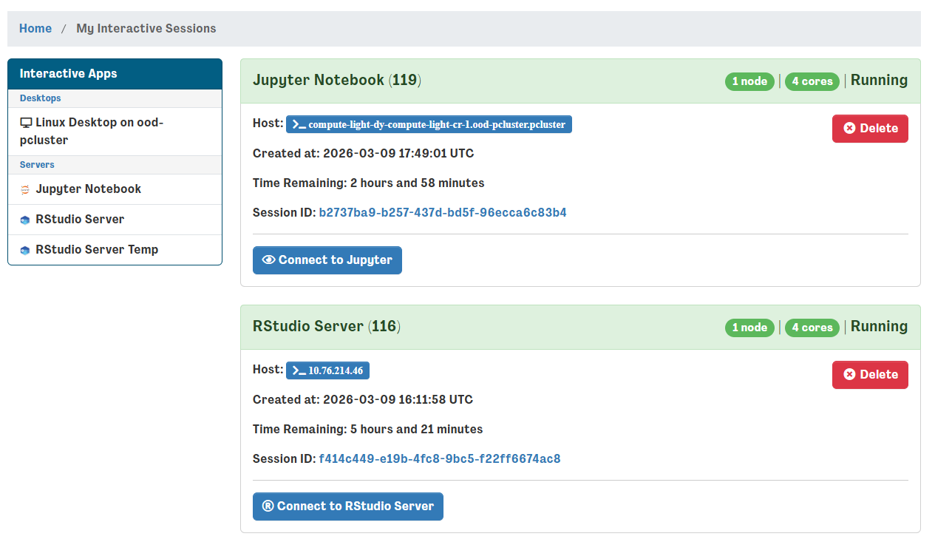Open shell on host 10.76.214.46

pyautogui.click(x=327, y=370)
